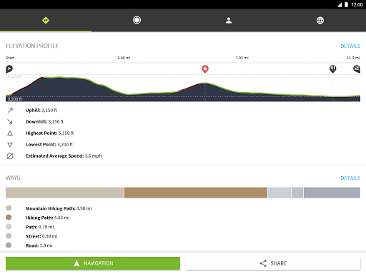Open Elevation Profile details
Screen dimensions: 366x274
350,46
